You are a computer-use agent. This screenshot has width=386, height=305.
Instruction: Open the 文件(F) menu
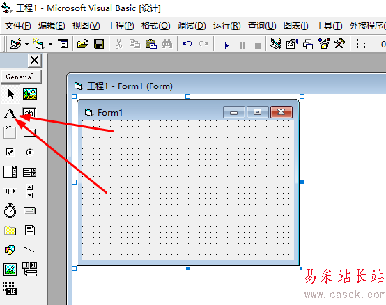tap(17, 26)
